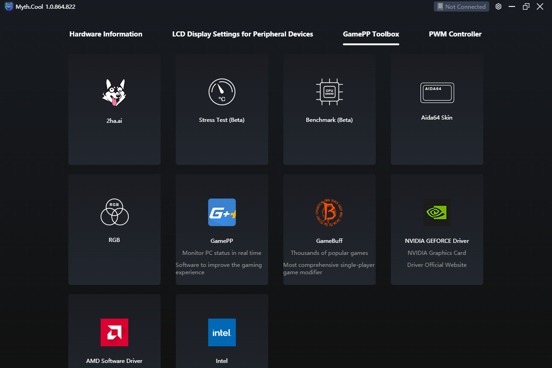Click 'Monitor PC status in real time' text
Screen dimensions: 552x368
pyautogui.click(x=222, y=253)
